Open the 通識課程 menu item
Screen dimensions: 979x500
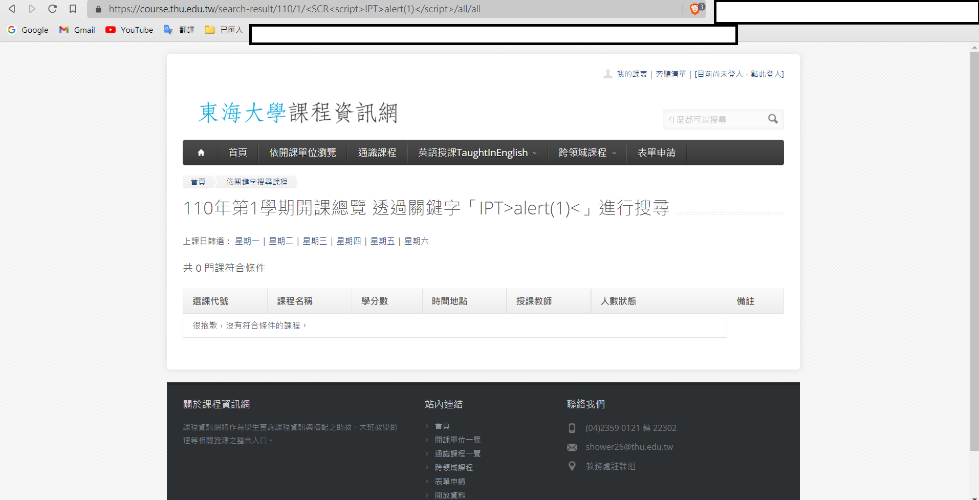click(x=377, y=153)
